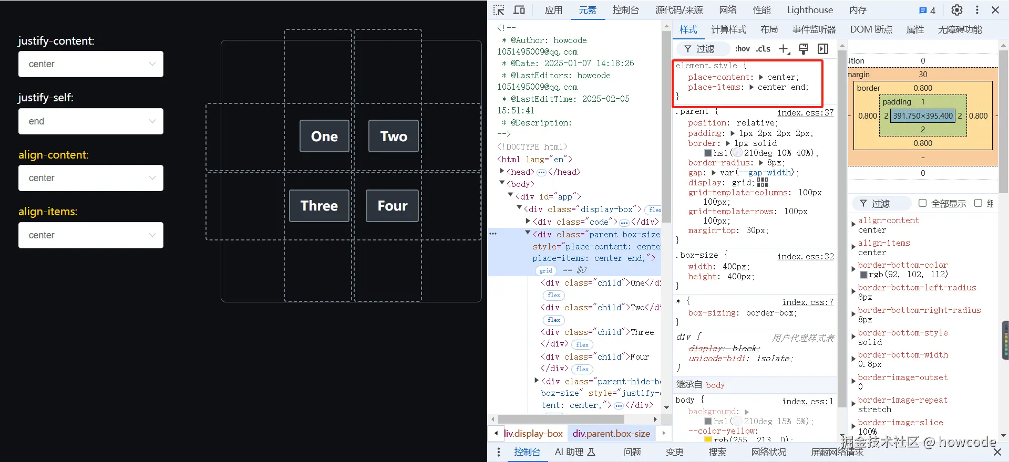Click the flex badge after child Three
This screenshot has width=1009, height=462.
click(582, 345)
